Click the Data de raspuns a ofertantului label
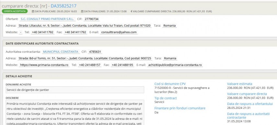The image size is (277, 125). coord(250,104)
